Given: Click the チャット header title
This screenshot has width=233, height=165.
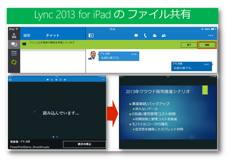Looking at the screenshot, I should (x=52, y=35).
